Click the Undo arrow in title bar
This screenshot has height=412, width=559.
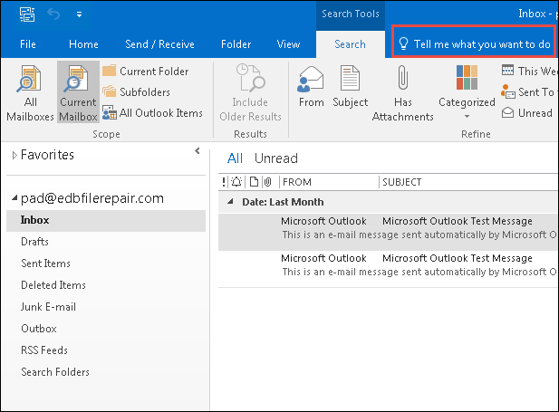coord(53,14)
